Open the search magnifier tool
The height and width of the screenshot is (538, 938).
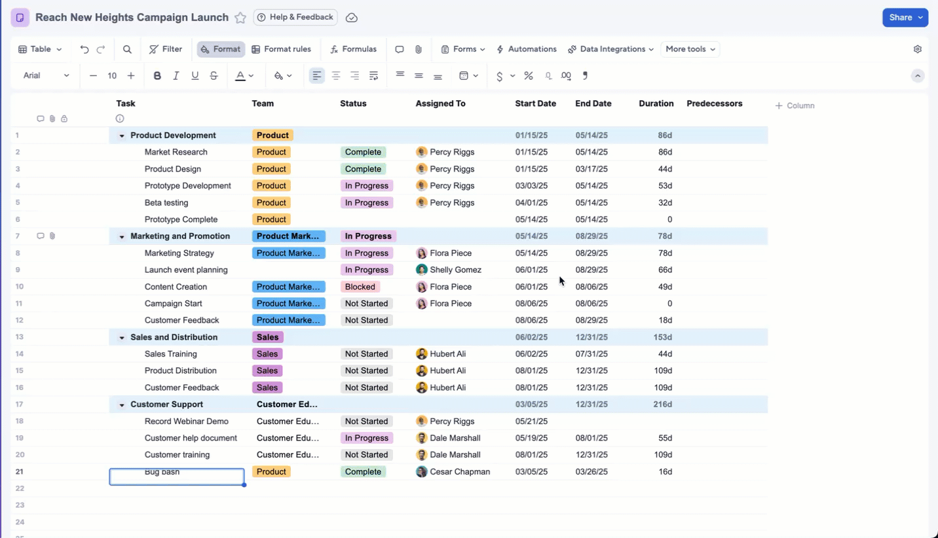tap(127, 49)
